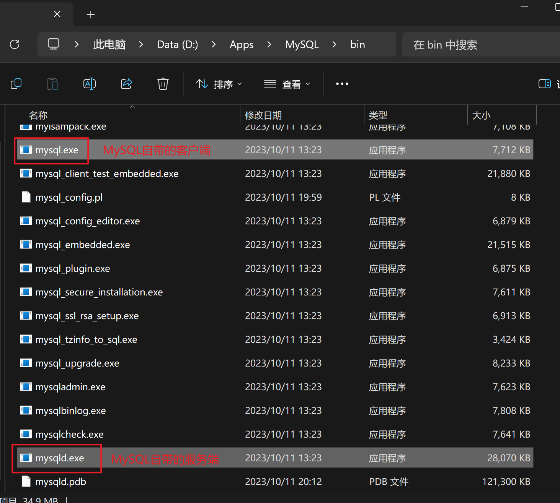
Task: Click the 在 bin 中搜索 search box
Action: pyautogui.click(x=481, y=45)
